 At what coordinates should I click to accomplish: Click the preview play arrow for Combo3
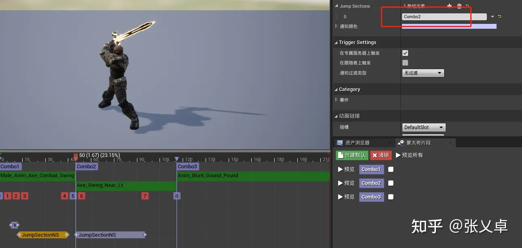[x=341, y=197]
